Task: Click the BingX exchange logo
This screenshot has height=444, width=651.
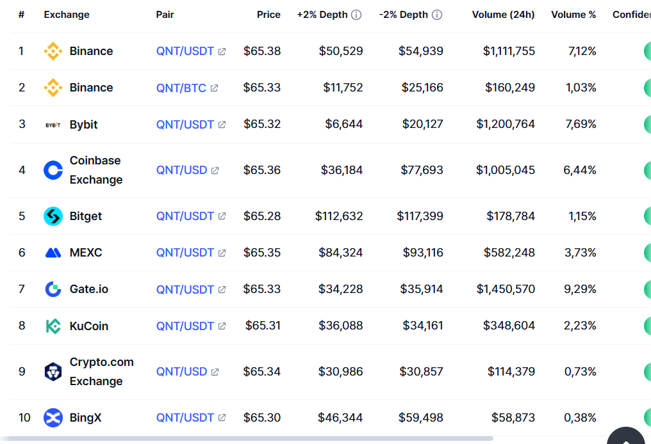Action: coord(53,418)
